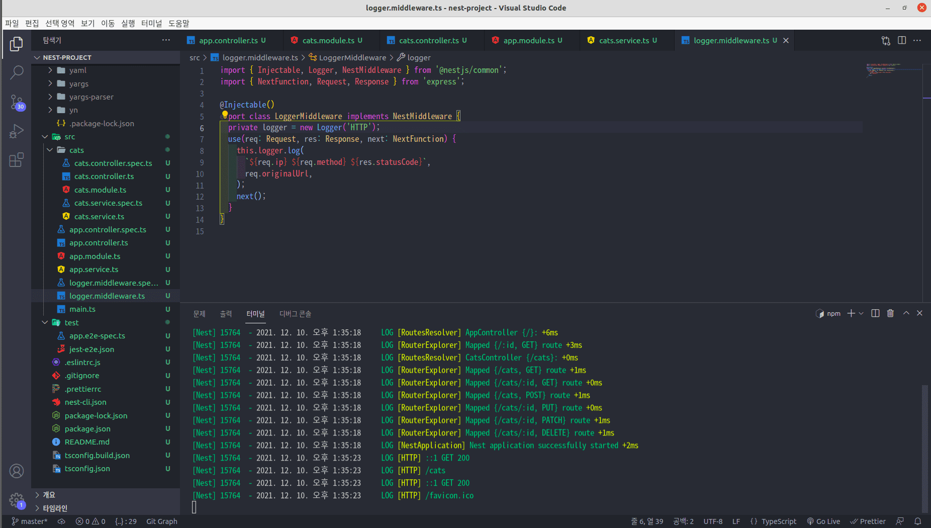Viewport: 931px width, 528px height.
Task: Open errors and warnings status indicator
Action: 90,521
